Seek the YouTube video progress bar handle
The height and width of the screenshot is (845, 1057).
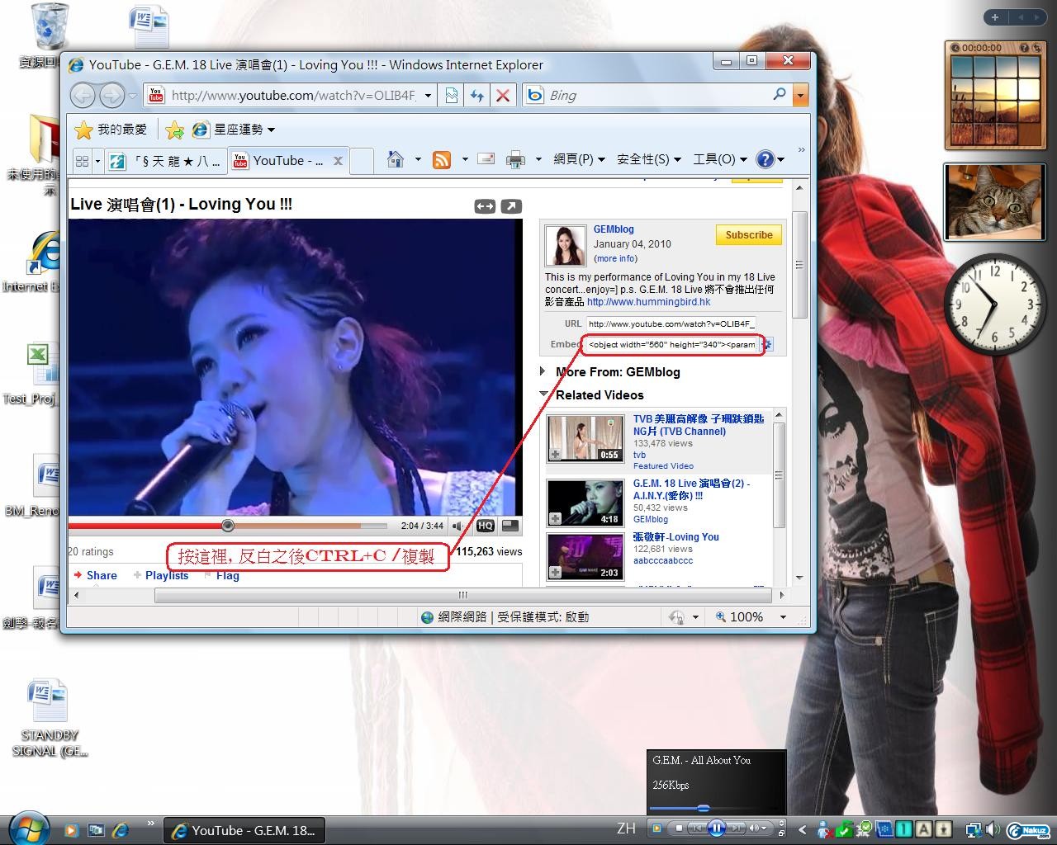228,526
